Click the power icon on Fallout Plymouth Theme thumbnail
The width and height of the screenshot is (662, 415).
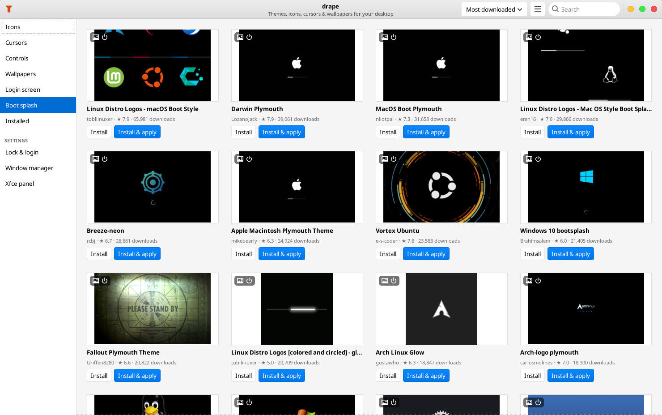point(105,281)
